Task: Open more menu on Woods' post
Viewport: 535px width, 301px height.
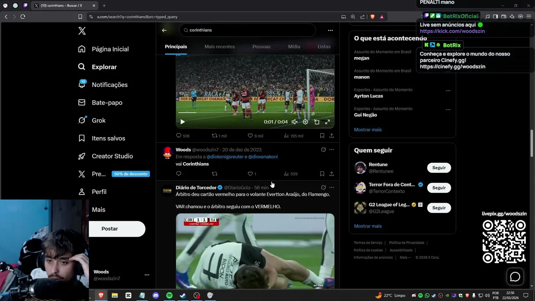Action: point(331,150)
